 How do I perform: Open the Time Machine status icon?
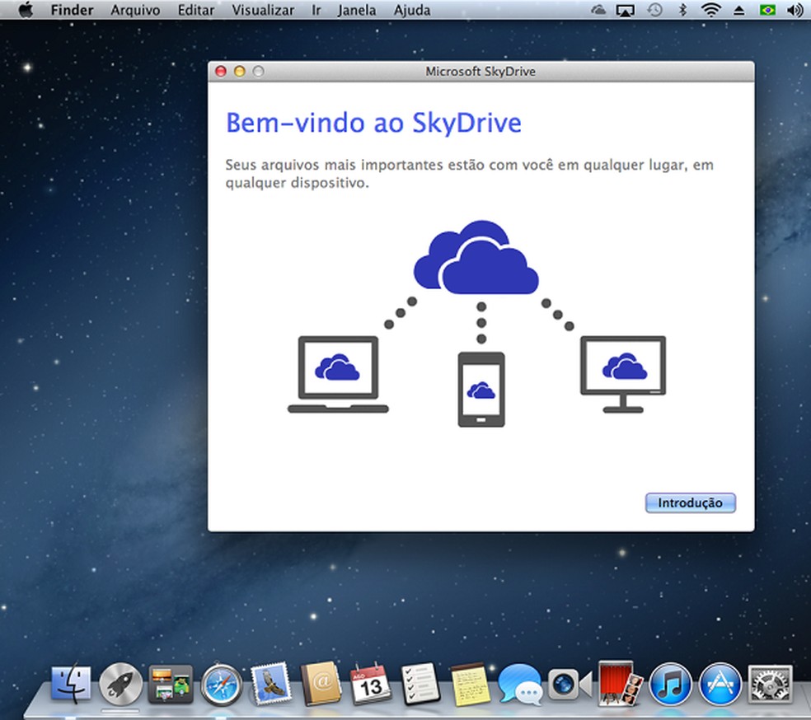pos(654,10)
